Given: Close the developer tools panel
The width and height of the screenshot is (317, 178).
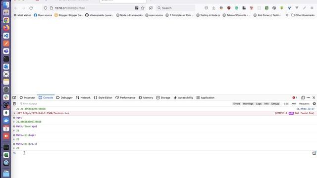Looking at the screenshot, I should (x=314, y=98).
